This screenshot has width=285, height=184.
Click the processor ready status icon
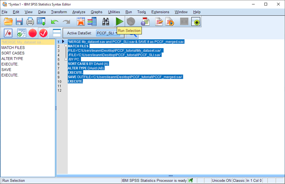tap(191, 180)
